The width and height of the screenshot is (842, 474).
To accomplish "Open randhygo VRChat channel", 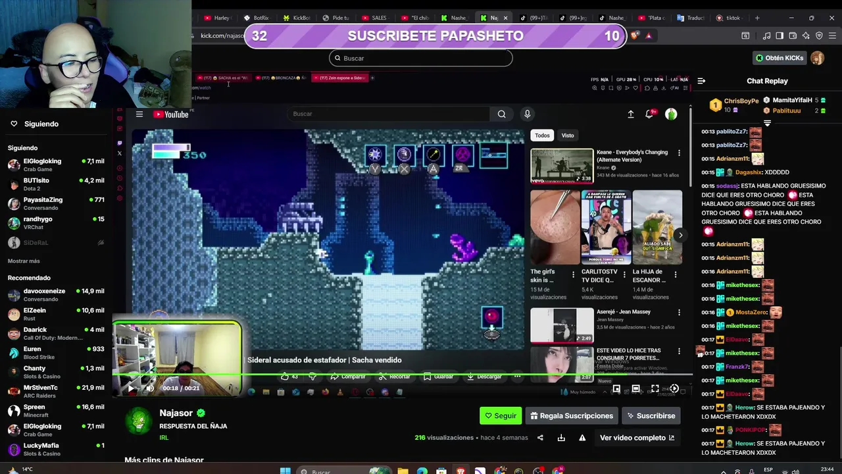I will [x=55, y=223].
